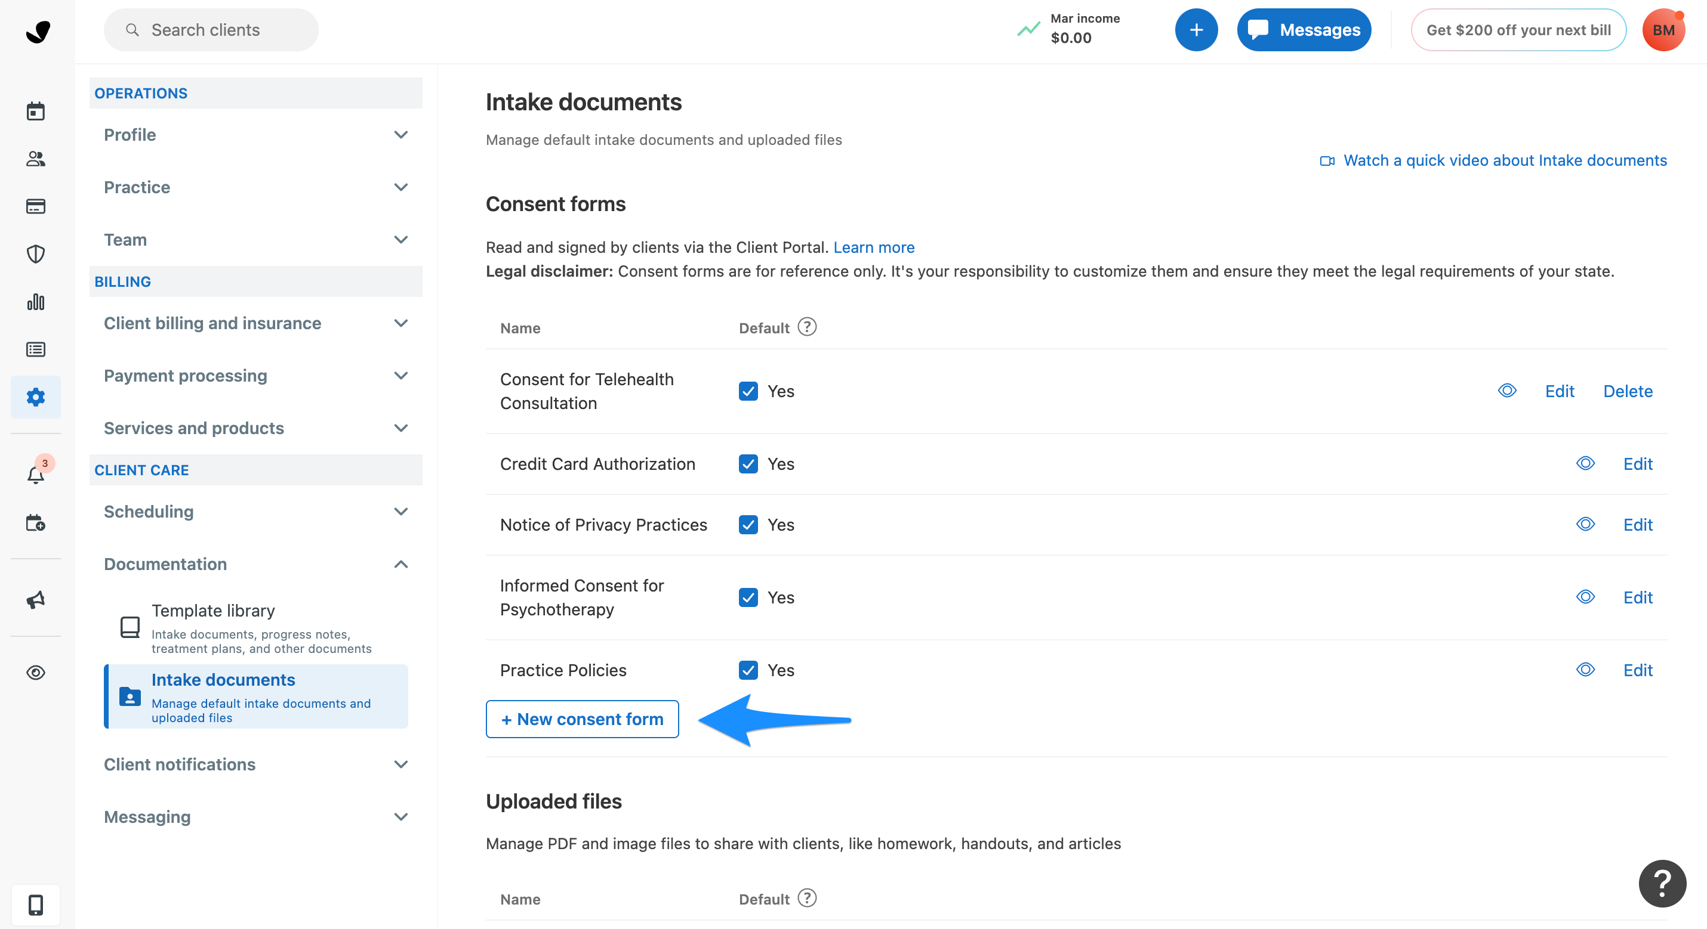1707x929 pixels.
Task: Select the Settings gear icon
Action: (x=35, y=397)
